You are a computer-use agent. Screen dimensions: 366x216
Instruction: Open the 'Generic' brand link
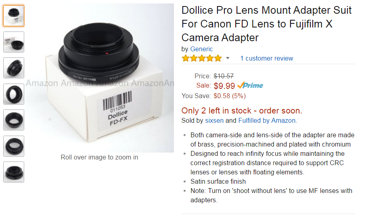pyautogui.click(x=201, y=49)
